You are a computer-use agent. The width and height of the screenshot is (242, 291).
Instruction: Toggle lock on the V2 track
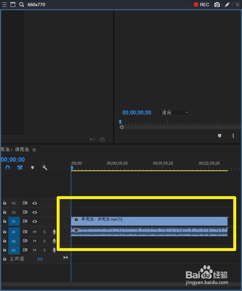(x=5, y=212)
